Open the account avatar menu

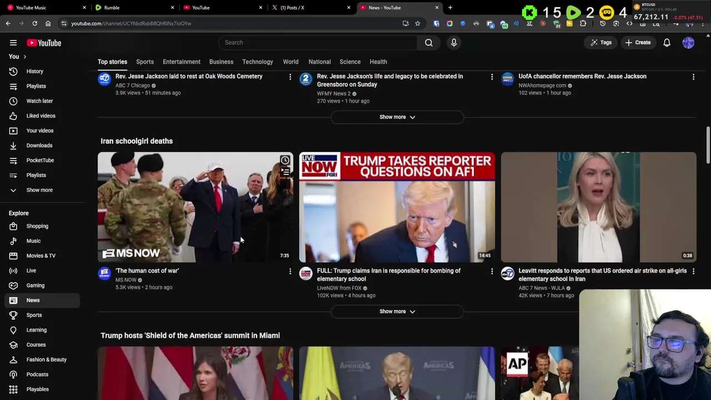pyautogui.click(x=688, y=43)
